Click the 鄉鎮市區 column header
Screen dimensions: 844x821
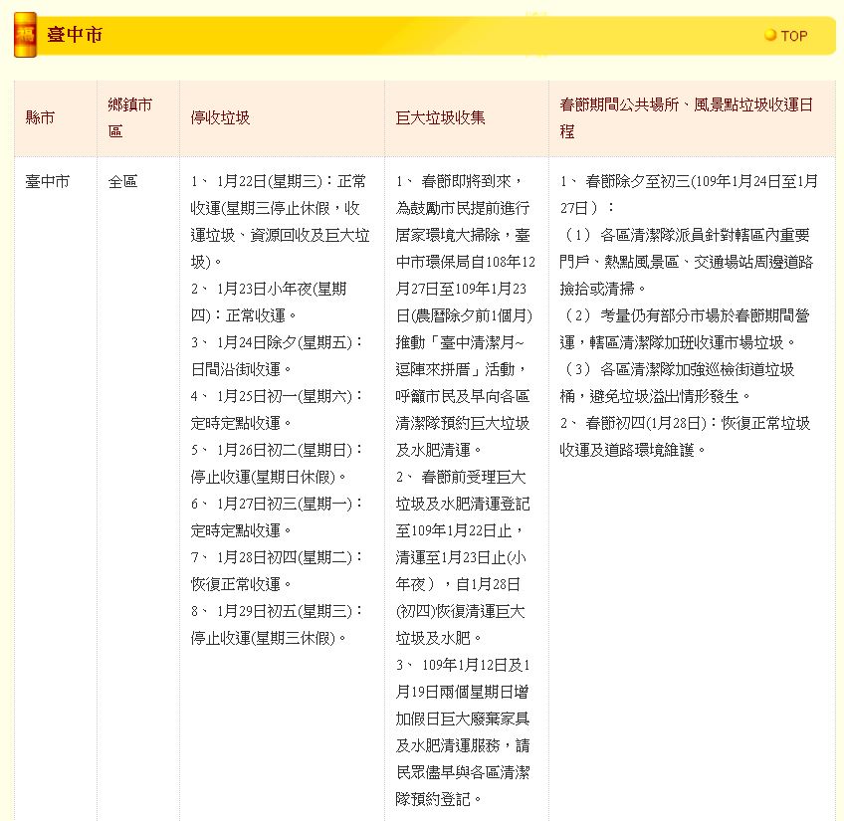[x=130, y=117]
